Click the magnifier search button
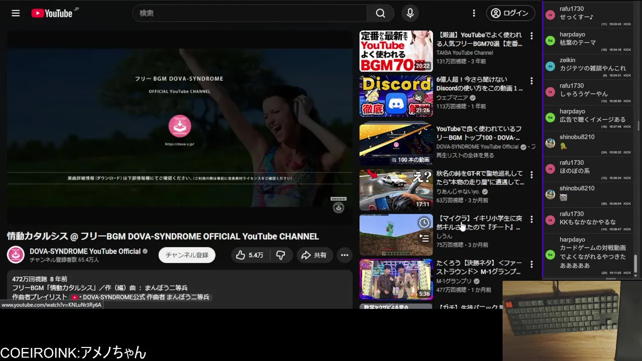This screenshot has height=361, width=642. coord(381,13)
